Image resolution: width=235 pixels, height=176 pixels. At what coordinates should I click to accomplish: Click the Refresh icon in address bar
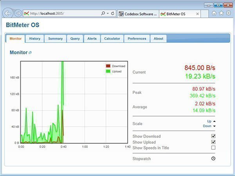[113, 13]
